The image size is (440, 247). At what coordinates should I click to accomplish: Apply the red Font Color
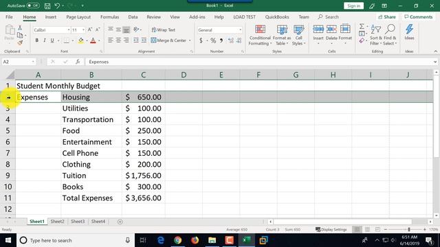93,40
